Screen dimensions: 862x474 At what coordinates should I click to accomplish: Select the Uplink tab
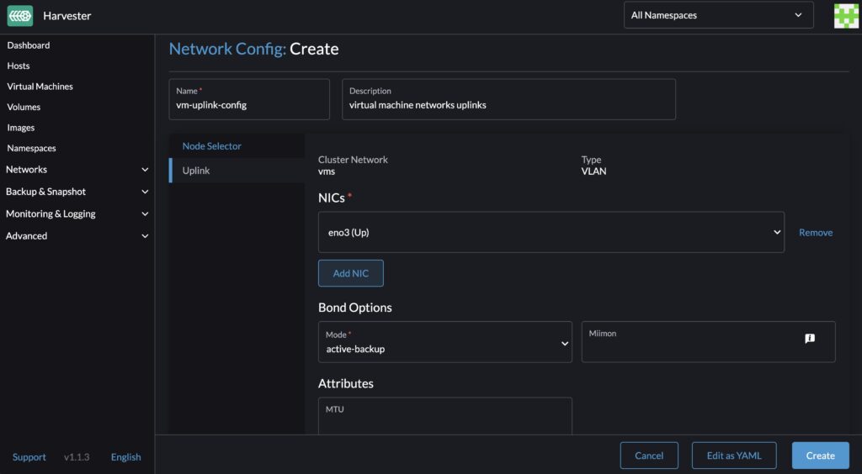[196, 171]
